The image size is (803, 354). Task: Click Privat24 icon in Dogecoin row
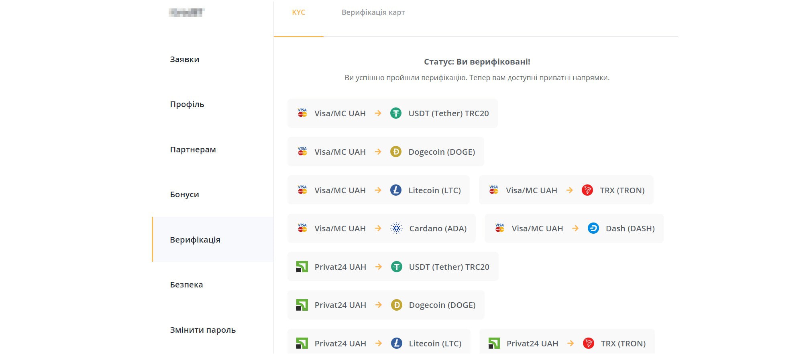coord(302,305)
